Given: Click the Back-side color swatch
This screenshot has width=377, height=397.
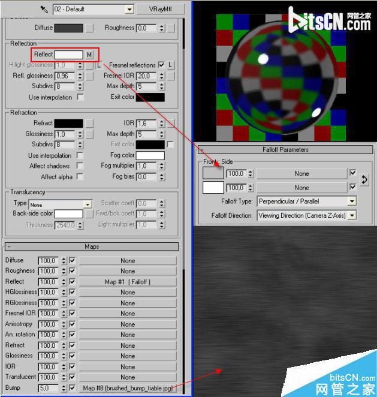Looking at the screenshot, I should 68,214.
